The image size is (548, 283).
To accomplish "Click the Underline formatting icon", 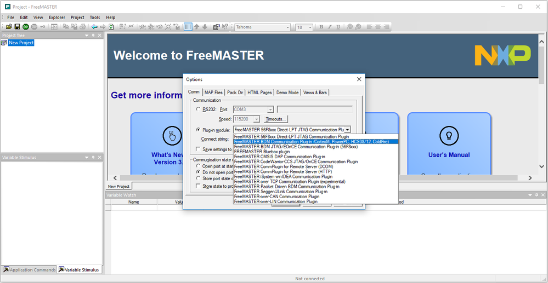I will [x=338, y=27].
